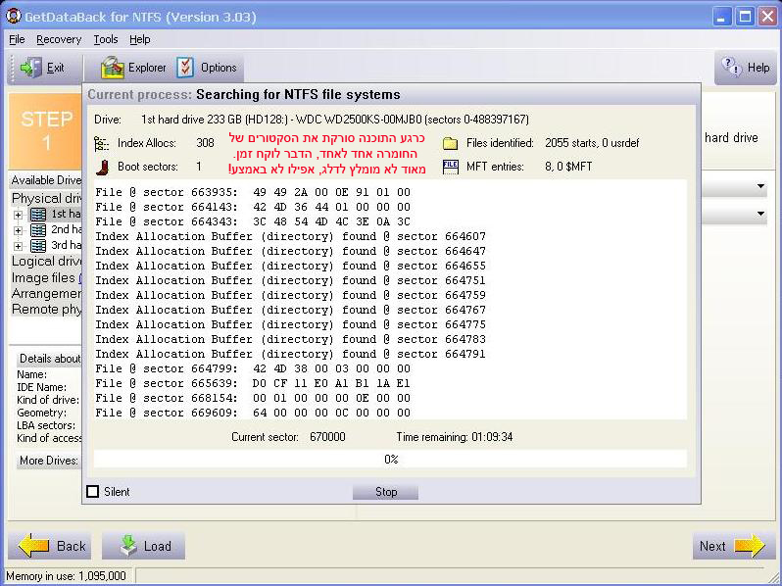Click the yellow Next arrow icon
782x586 pixels.
tap(750, 546)
